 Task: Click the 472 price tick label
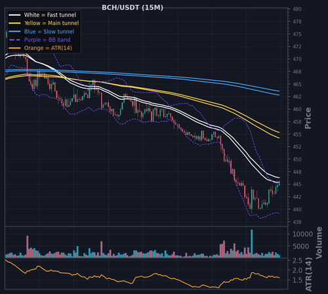coord(297,47)
